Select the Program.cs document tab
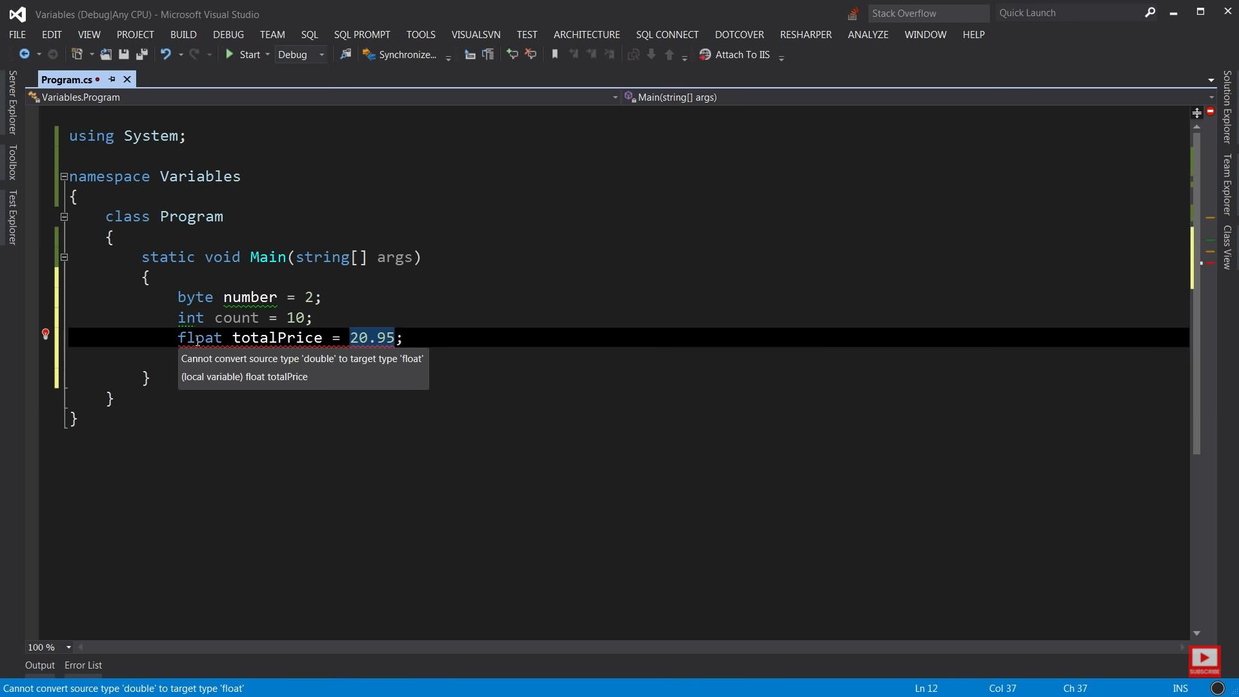The height and width of the screenshot is (697, 1239). coord(66,79)
